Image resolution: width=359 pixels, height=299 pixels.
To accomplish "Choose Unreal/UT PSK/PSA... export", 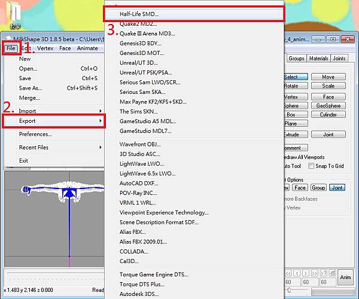I will [x=194, y=72].
